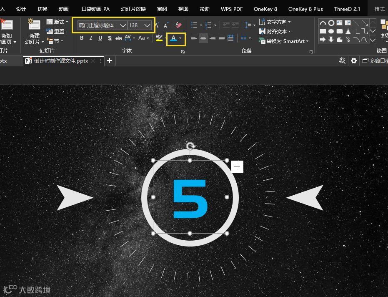Image resolution: width=388 pixels, height=297 pixels.
Task: Toggle italic formatting
Action: [91, 38]
